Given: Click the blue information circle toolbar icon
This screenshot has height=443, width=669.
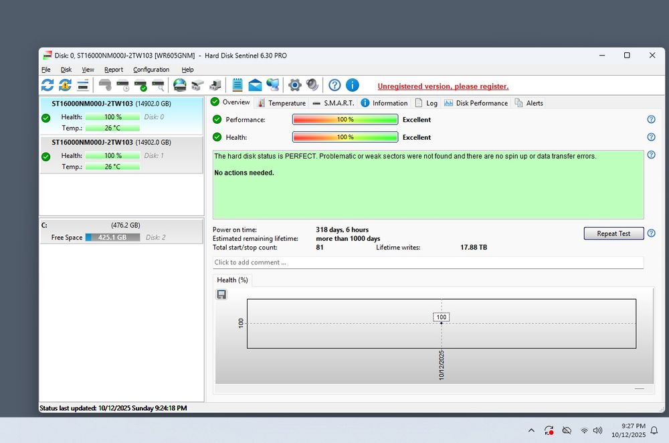Looking at the screenshot, I should pos(352,85).
